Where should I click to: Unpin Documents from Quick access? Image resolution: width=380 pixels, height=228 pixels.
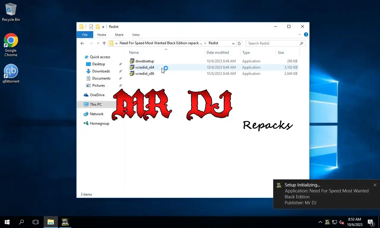[x=120, y=78]
